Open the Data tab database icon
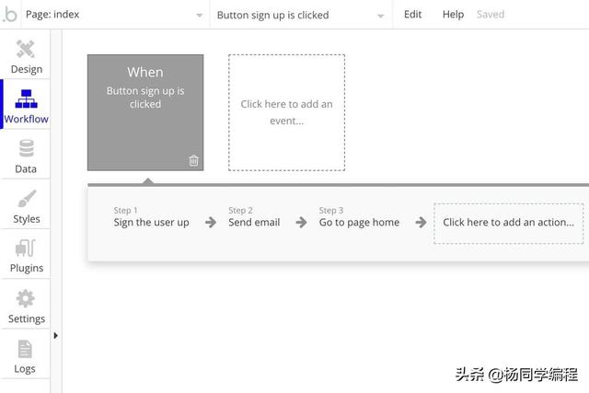 coord(26,149)
